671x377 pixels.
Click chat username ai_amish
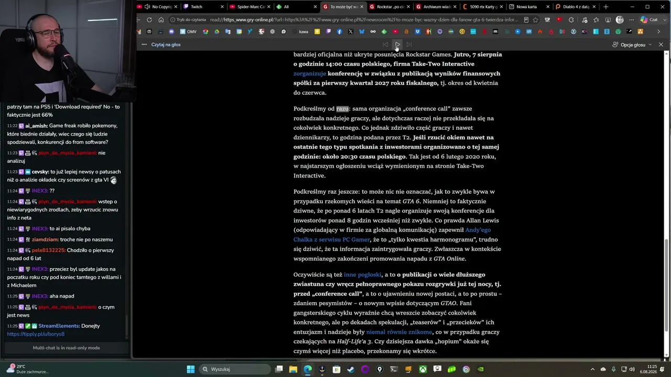tap(36, 126)
